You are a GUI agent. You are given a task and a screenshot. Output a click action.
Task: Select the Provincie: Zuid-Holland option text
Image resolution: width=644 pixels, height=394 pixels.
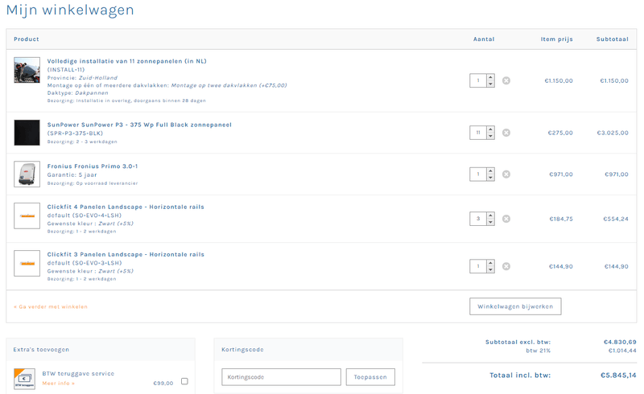point(82,77)
